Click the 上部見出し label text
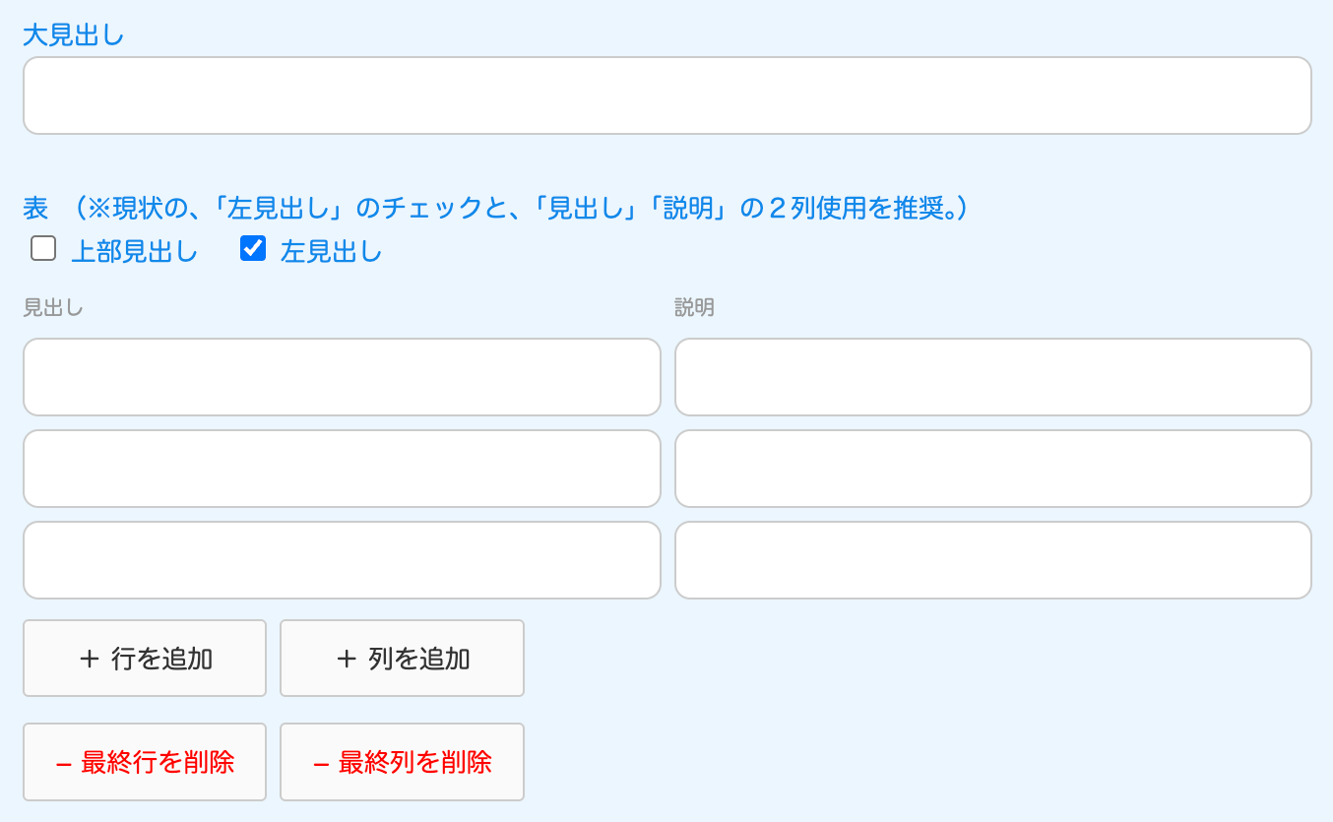 coord(135,252)
